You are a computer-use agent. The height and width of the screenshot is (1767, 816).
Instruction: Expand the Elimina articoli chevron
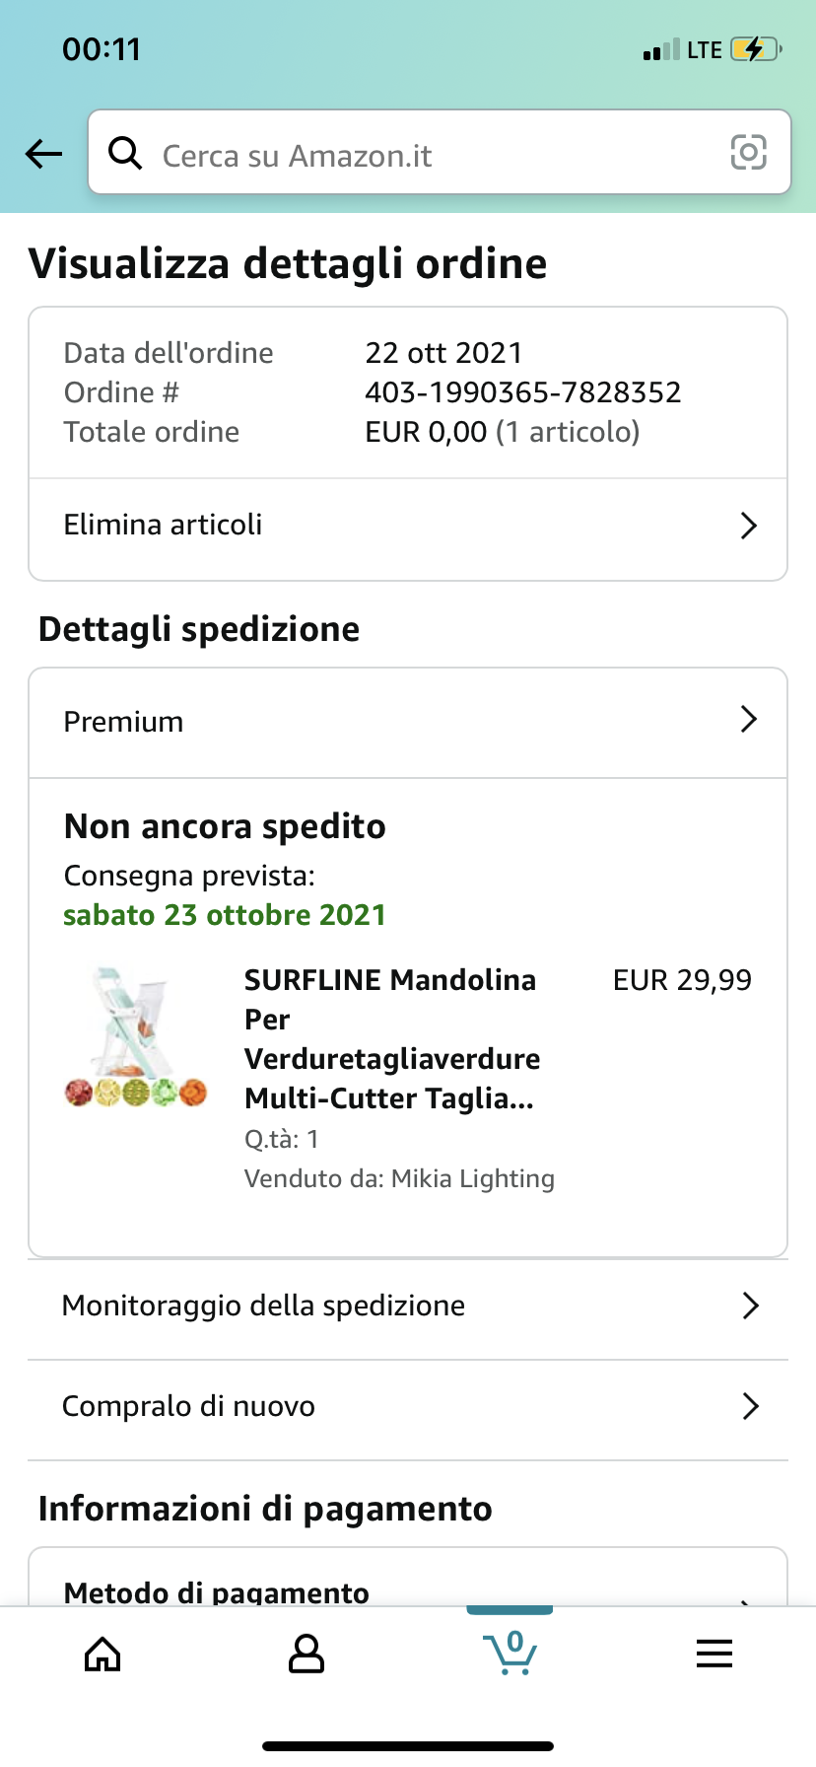(x=749, y=526)
